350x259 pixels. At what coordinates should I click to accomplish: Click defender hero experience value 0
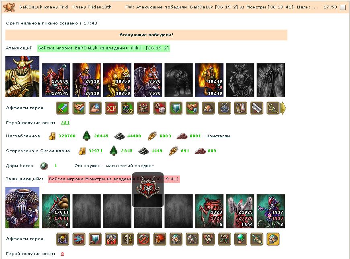tap(63, 254)
